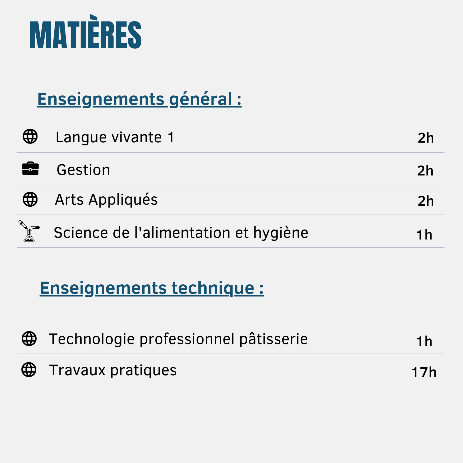Click the chemistry flask icon for Science

point(29,231)
